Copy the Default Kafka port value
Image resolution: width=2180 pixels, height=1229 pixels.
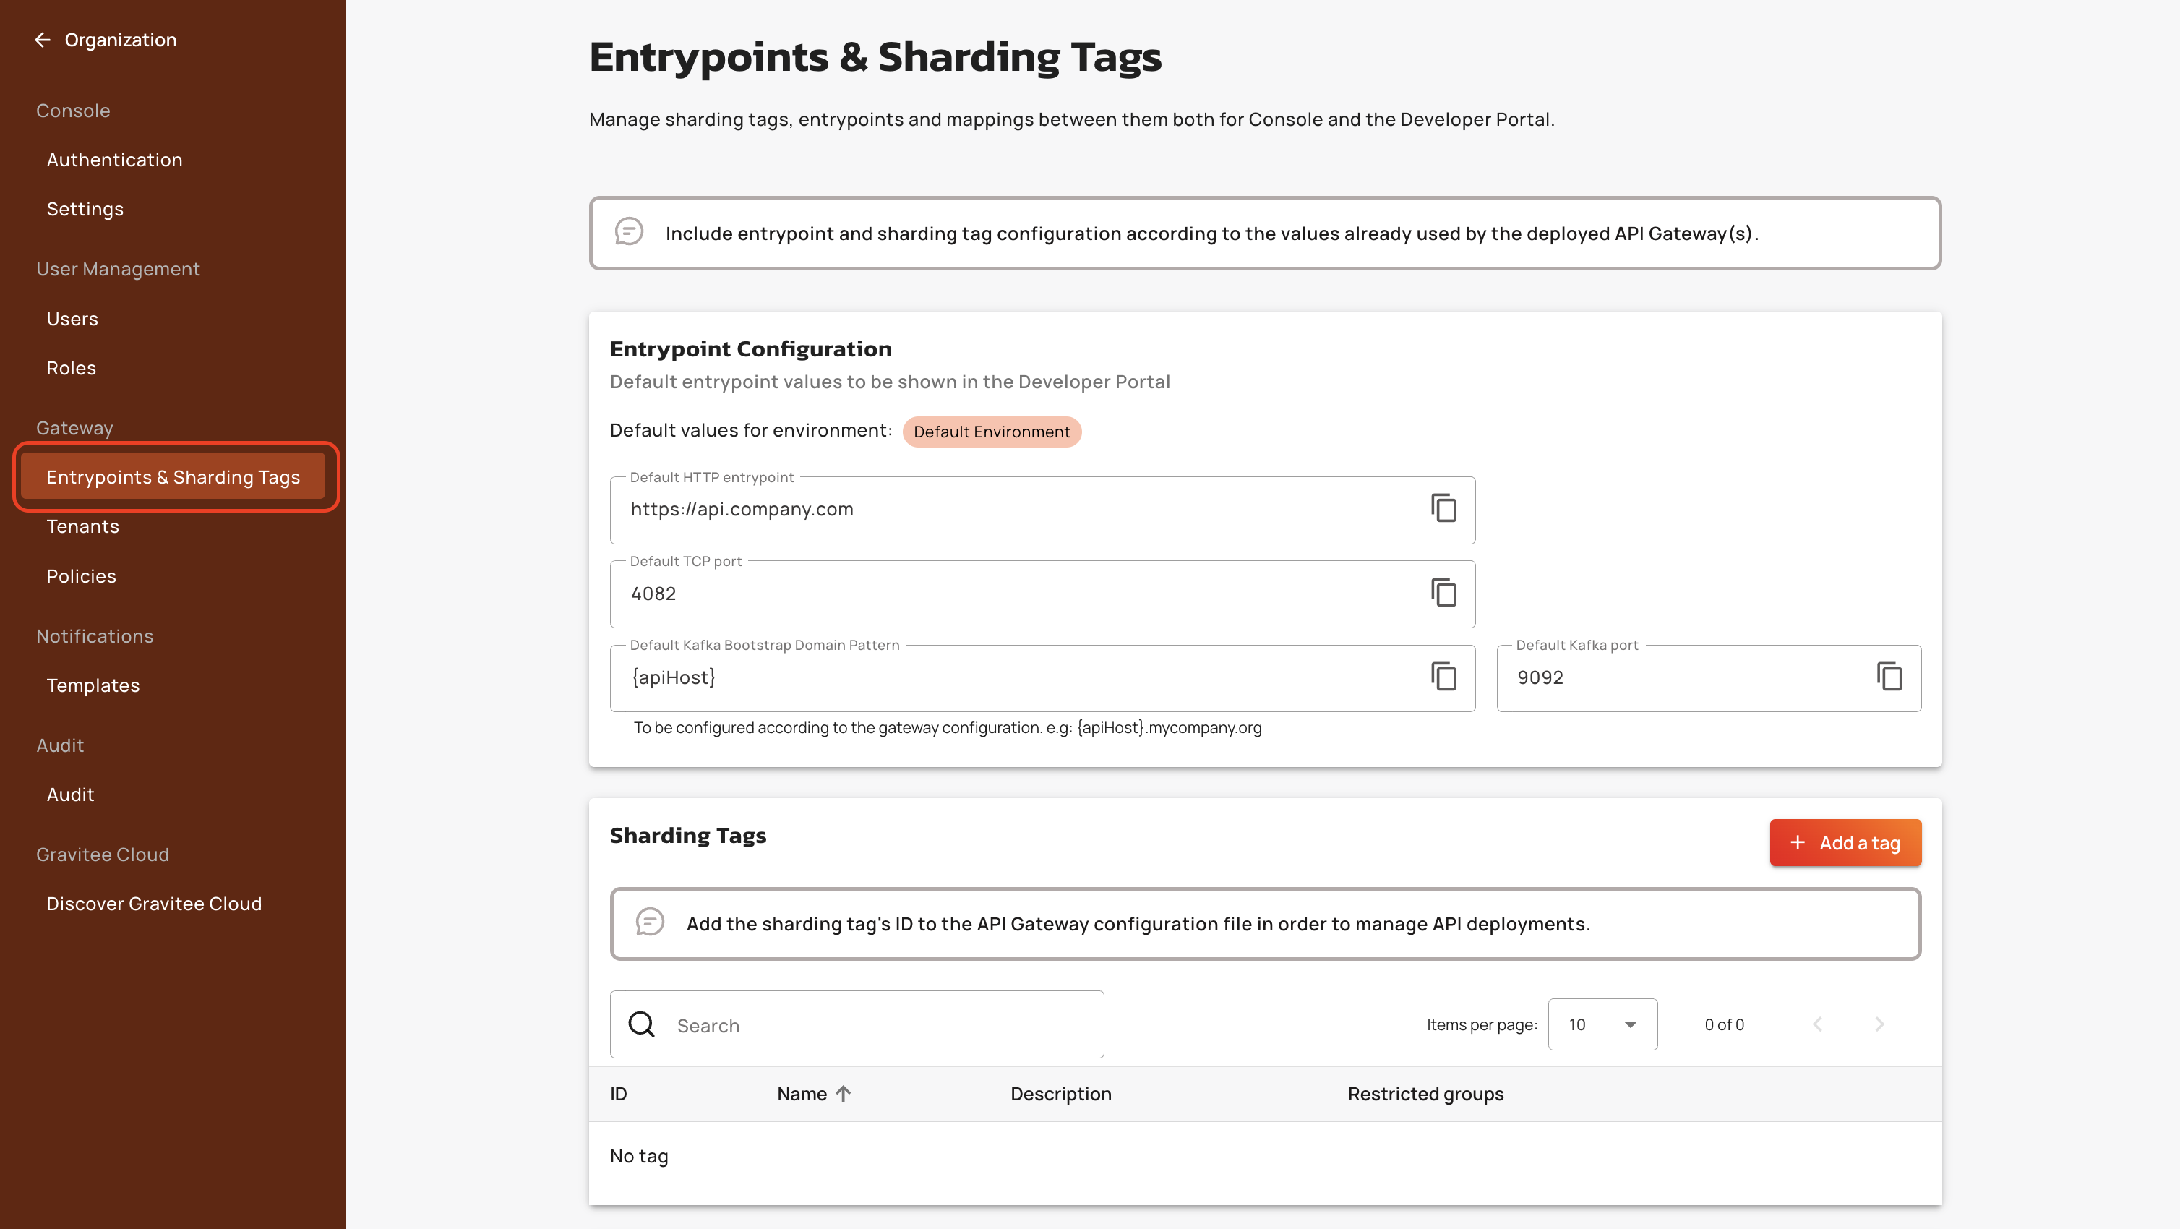[x=1889, y=677]
